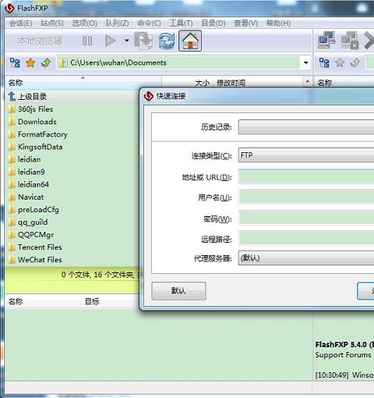
Task: Click the remote pane tree icon
Action: (324, 62)
